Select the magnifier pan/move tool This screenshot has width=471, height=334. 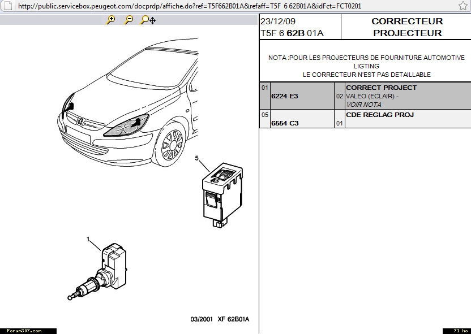click(x=148, y=20)
